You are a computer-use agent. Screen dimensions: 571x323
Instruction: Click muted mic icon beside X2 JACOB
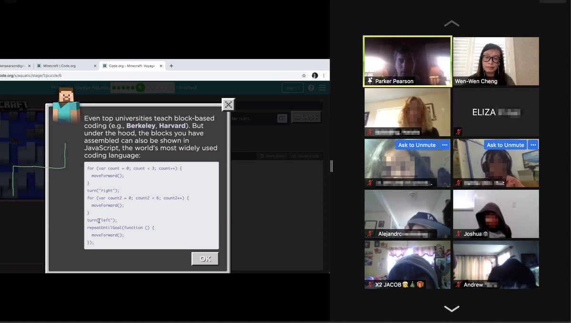click(x=370, y=285)
